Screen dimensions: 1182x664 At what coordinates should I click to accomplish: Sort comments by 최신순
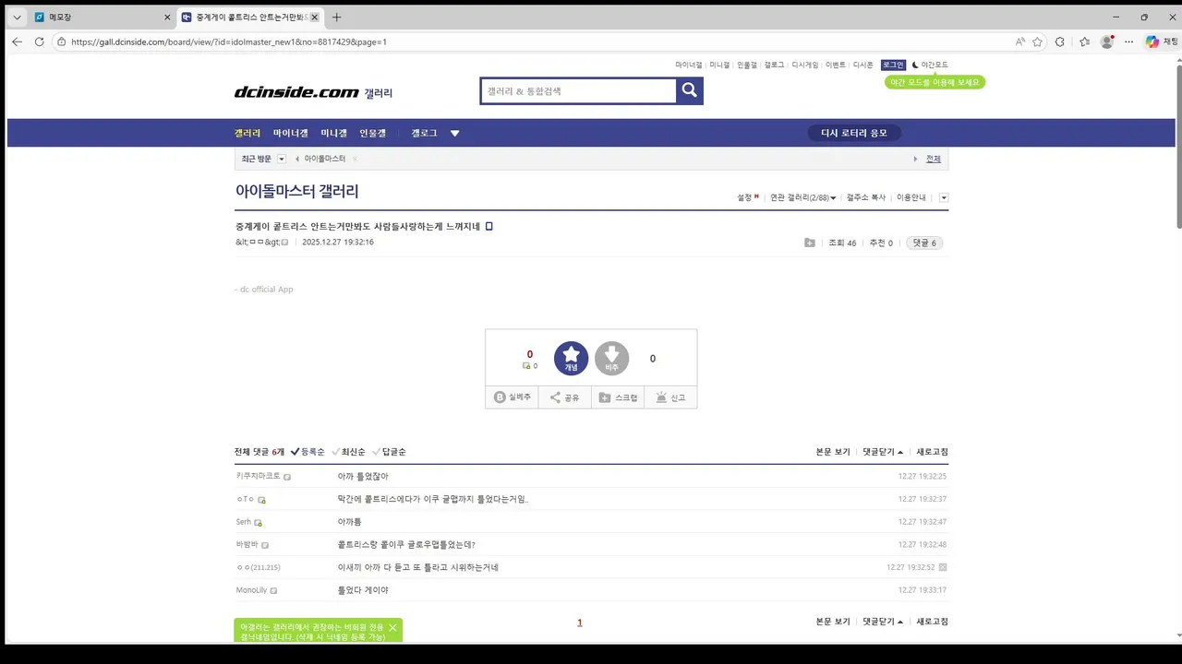pos(348,452)
